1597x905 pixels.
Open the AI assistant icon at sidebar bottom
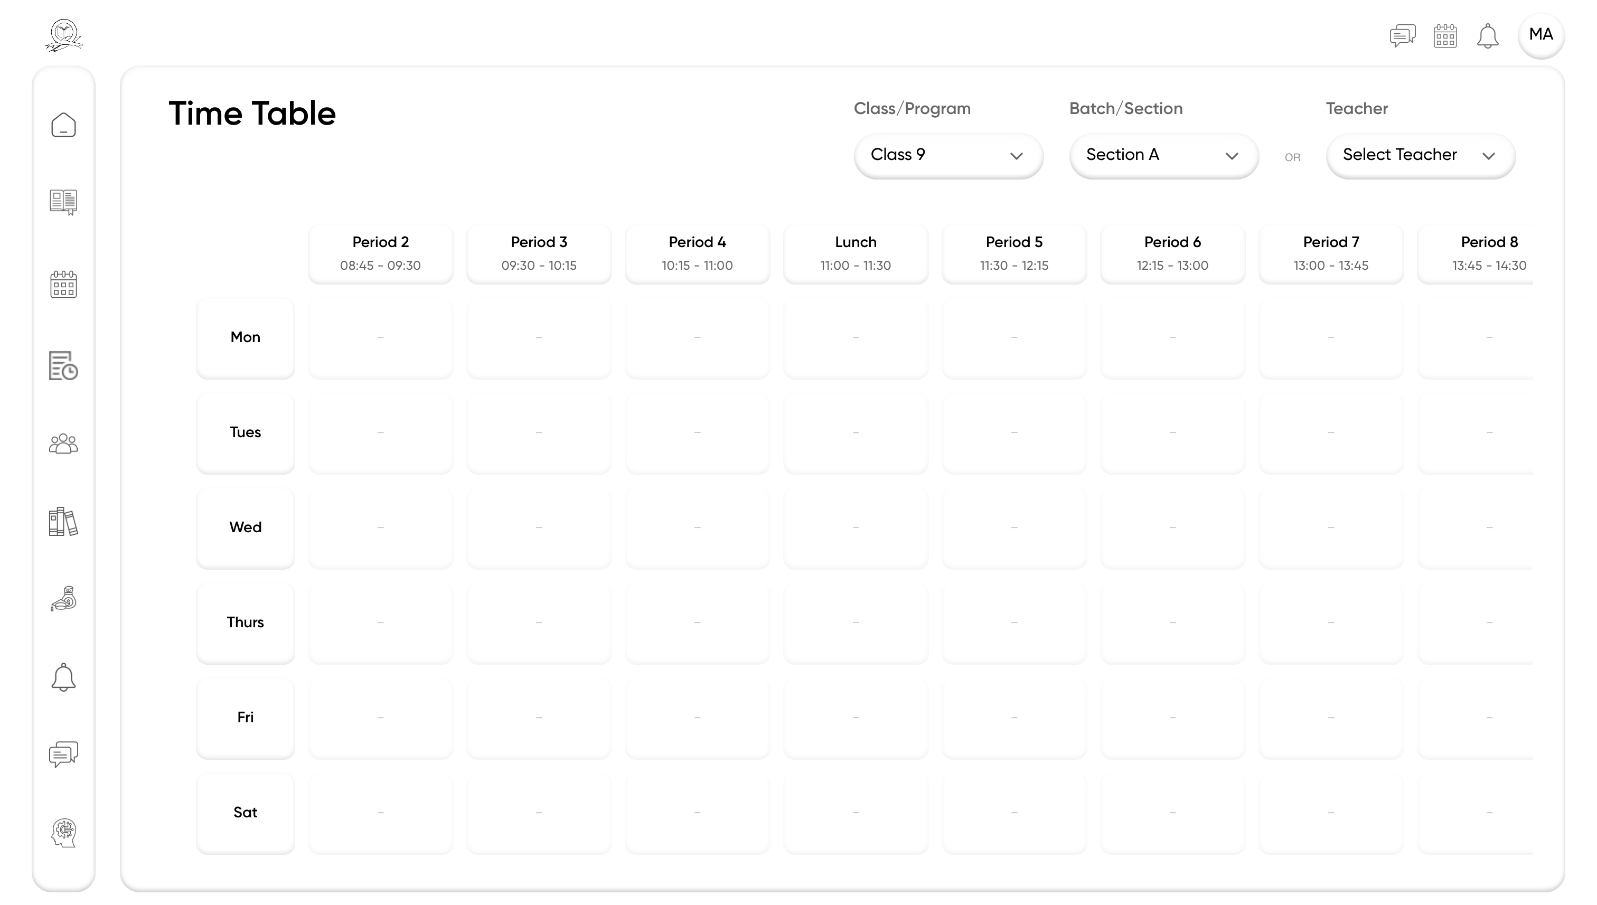coord(63,833)
